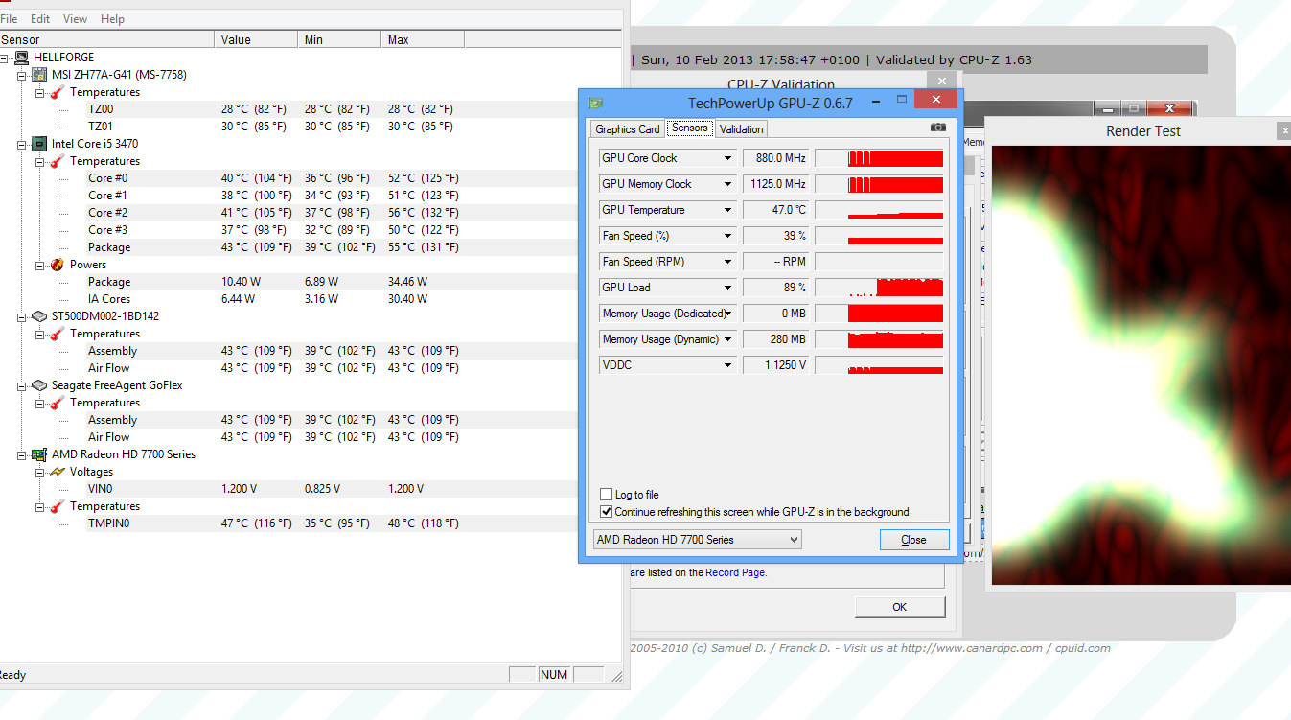
Task: Open the GPU Load sensor dropdown
Action: coord(727,288)
